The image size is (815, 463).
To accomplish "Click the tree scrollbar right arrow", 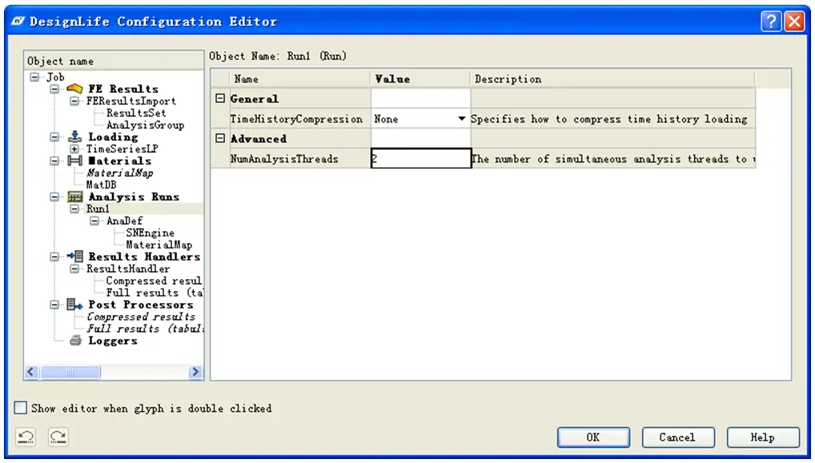I will 195,372.
